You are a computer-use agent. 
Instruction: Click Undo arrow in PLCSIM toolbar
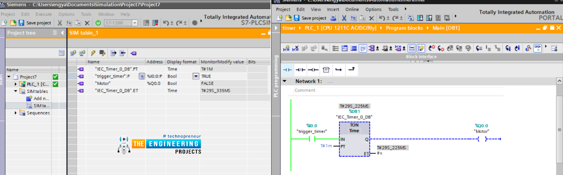pos(166,23)
